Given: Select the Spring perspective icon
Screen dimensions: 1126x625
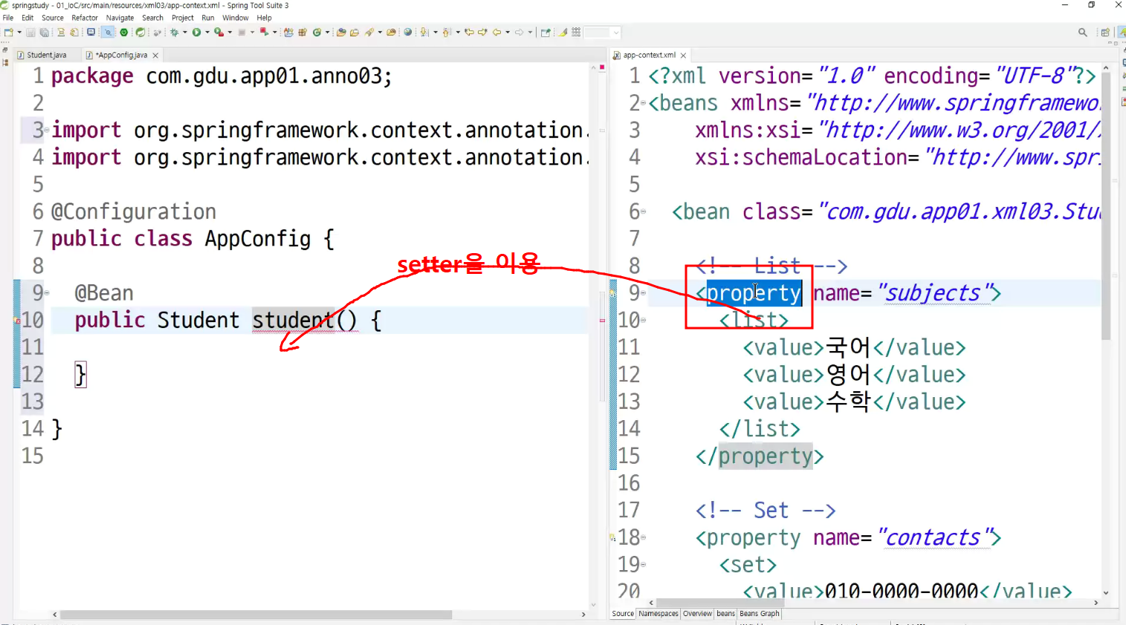Looking at the screenshot, I should click(1122, 32).
